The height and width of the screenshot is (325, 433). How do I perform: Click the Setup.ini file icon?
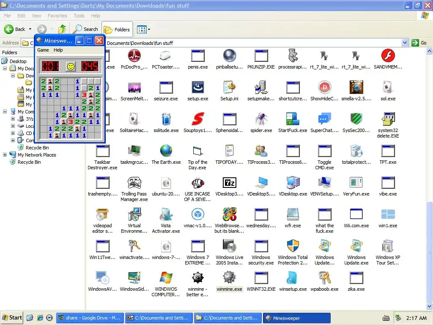click(230, 87)
